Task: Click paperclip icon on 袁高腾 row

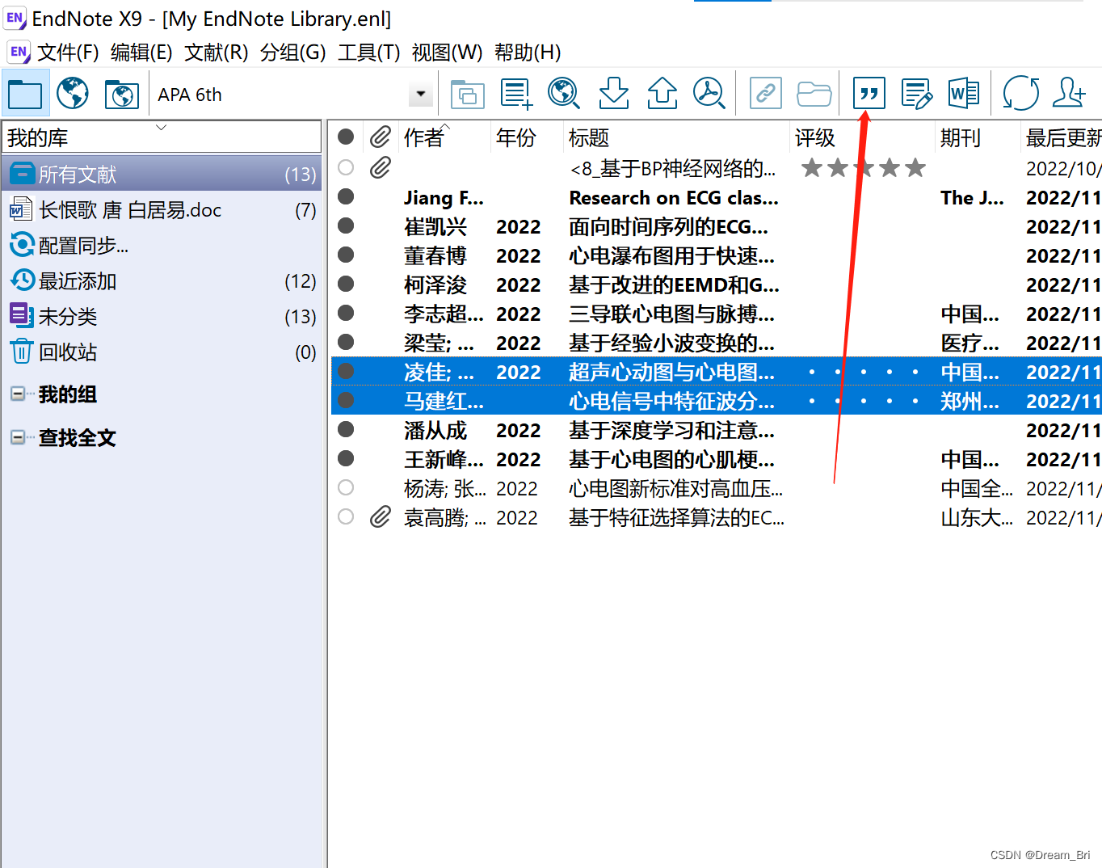Action: 380,517
